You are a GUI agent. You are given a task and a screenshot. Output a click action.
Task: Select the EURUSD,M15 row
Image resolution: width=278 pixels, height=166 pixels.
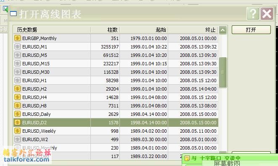pyautogui.click(x=116, y=64)
